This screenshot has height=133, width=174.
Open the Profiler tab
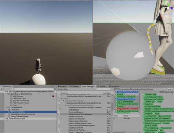pyautogui.click(x=101, y=87)
